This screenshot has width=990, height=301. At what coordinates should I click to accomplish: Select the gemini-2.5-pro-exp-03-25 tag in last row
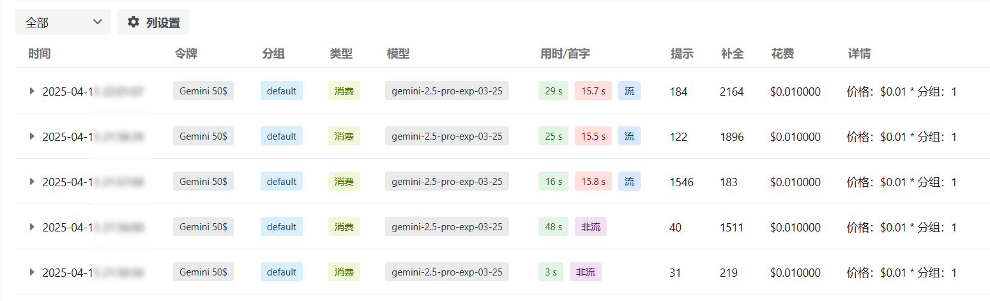click(x=447, y=272)
